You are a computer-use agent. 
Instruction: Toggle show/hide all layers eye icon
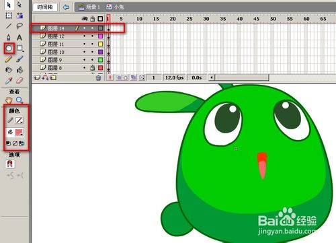coord(85,19)
